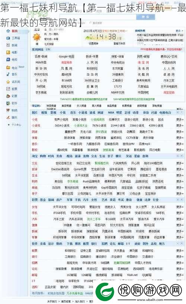Open 中国天气网 link
Image resolution: width=186 pixels, height=304 pixels.
tap(115, 175)
